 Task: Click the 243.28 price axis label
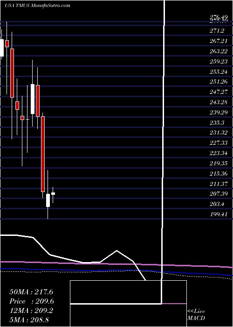(x=218, y=102)
